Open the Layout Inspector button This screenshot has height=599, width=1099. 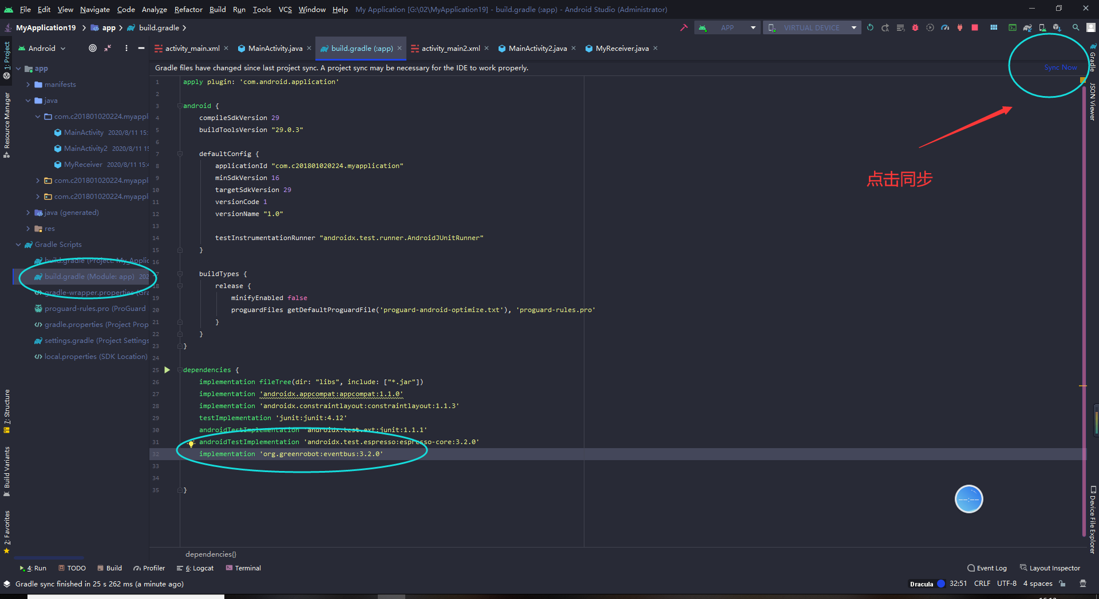click(1050, 568)
